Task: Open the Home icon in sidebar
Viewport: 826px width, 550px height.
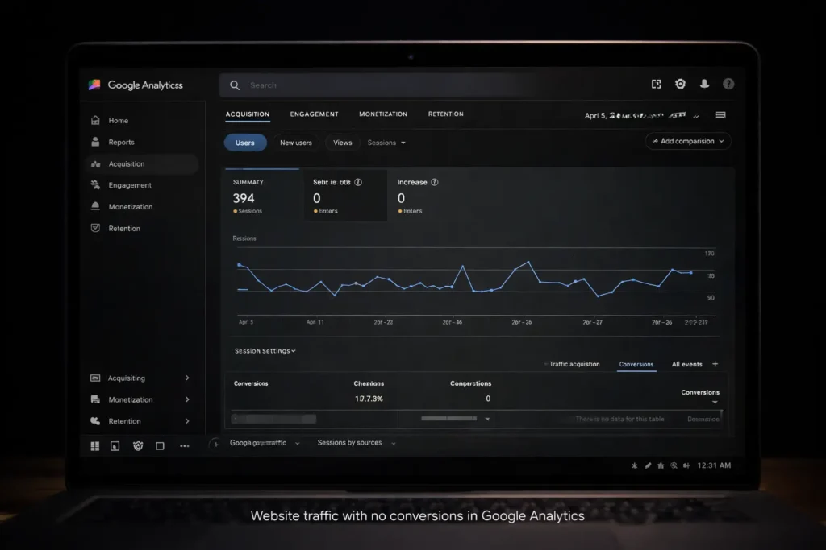Action: [95, 121]
